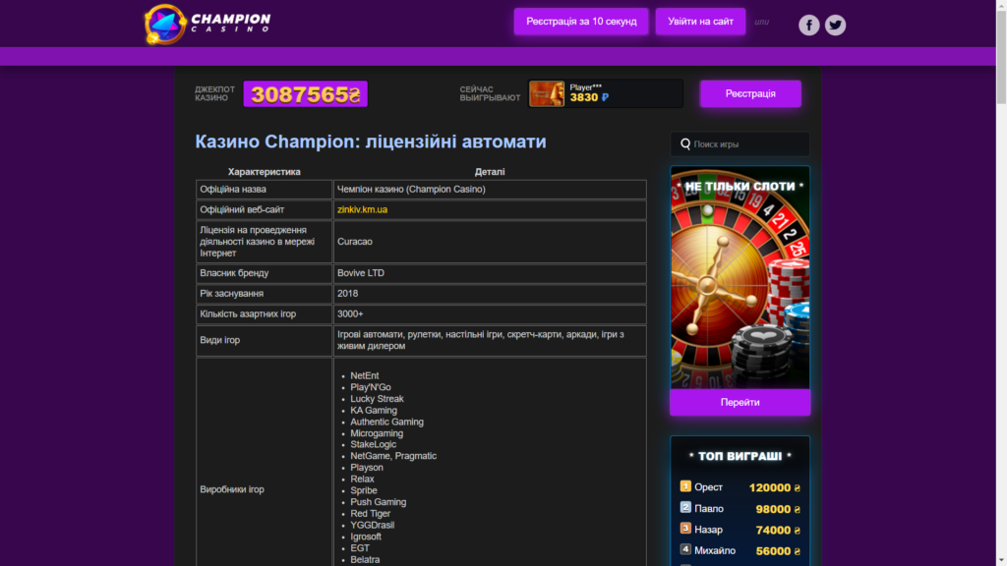
Task: Click EGT in the providers list
Action: [360, 548]
